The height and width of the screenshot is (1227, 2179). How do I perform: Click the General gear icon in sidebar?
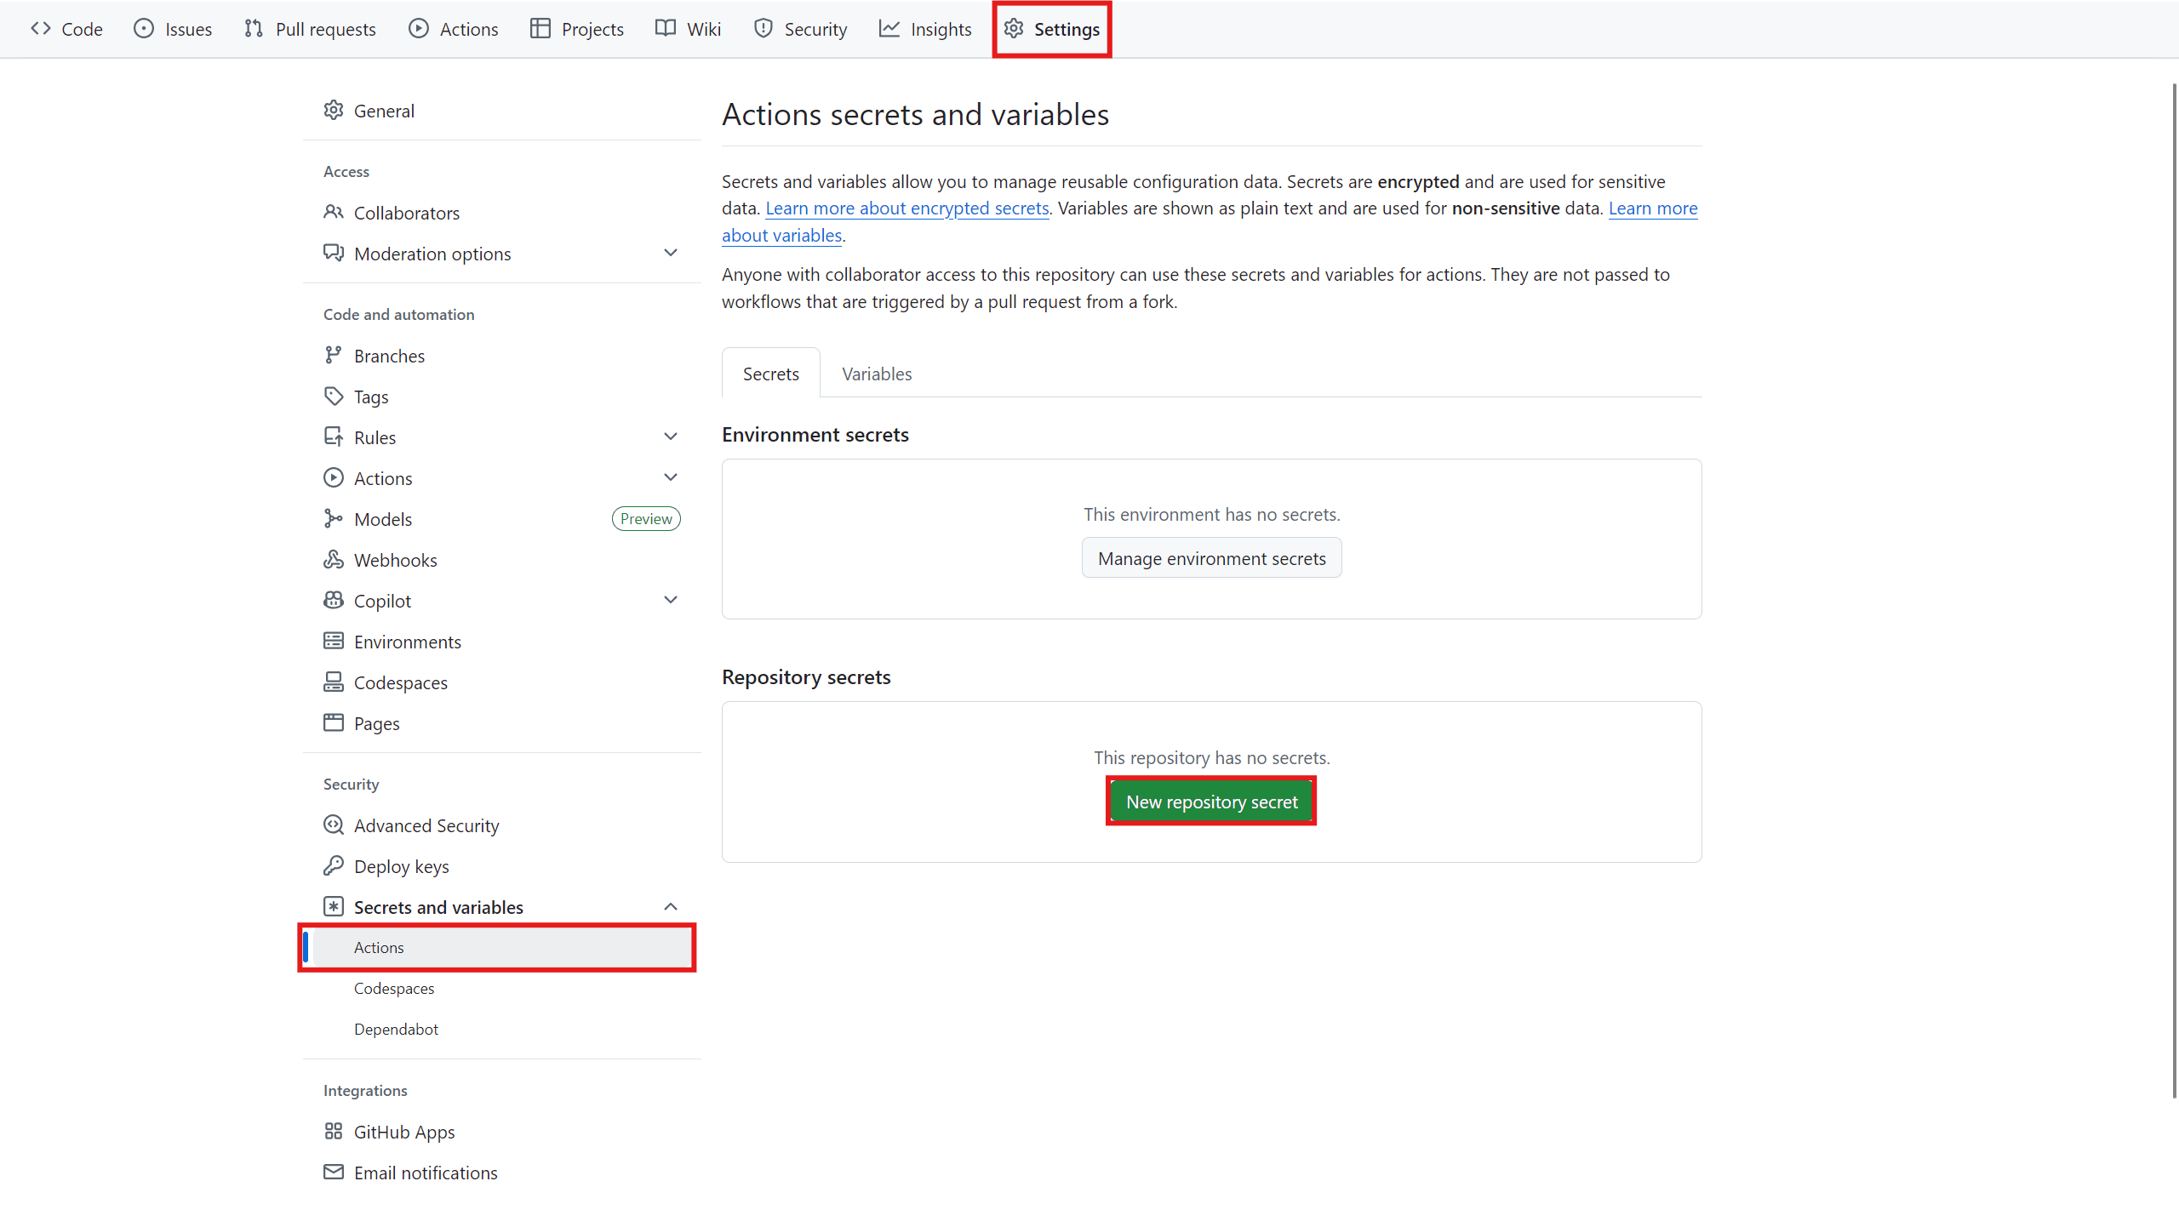pos(334,111)
